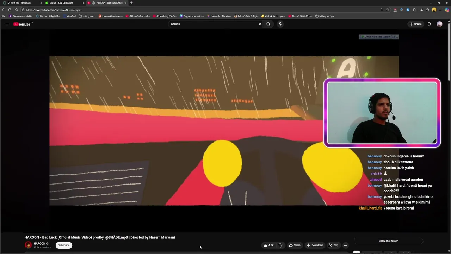Open the YouTube hamburger guide menu
This screenshot has height=254, width=451.
(x=7, y=24)
